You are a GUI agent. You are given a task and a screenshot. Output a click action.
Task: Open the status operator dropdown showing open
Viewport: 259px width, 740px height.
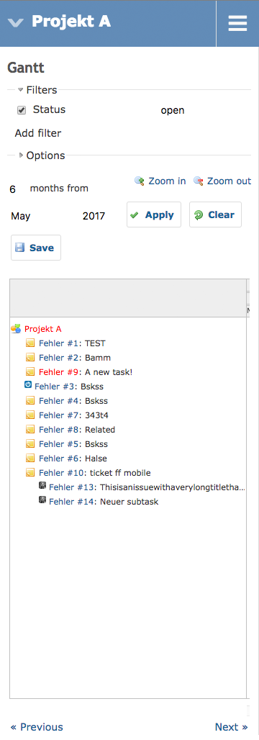(x=173, y=110)
